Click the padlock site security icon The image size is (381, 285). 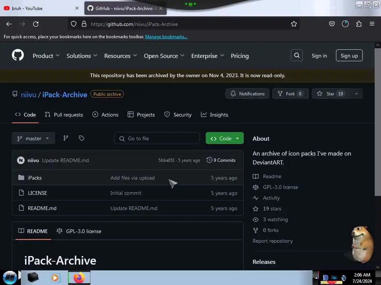(x=84, y=24)
